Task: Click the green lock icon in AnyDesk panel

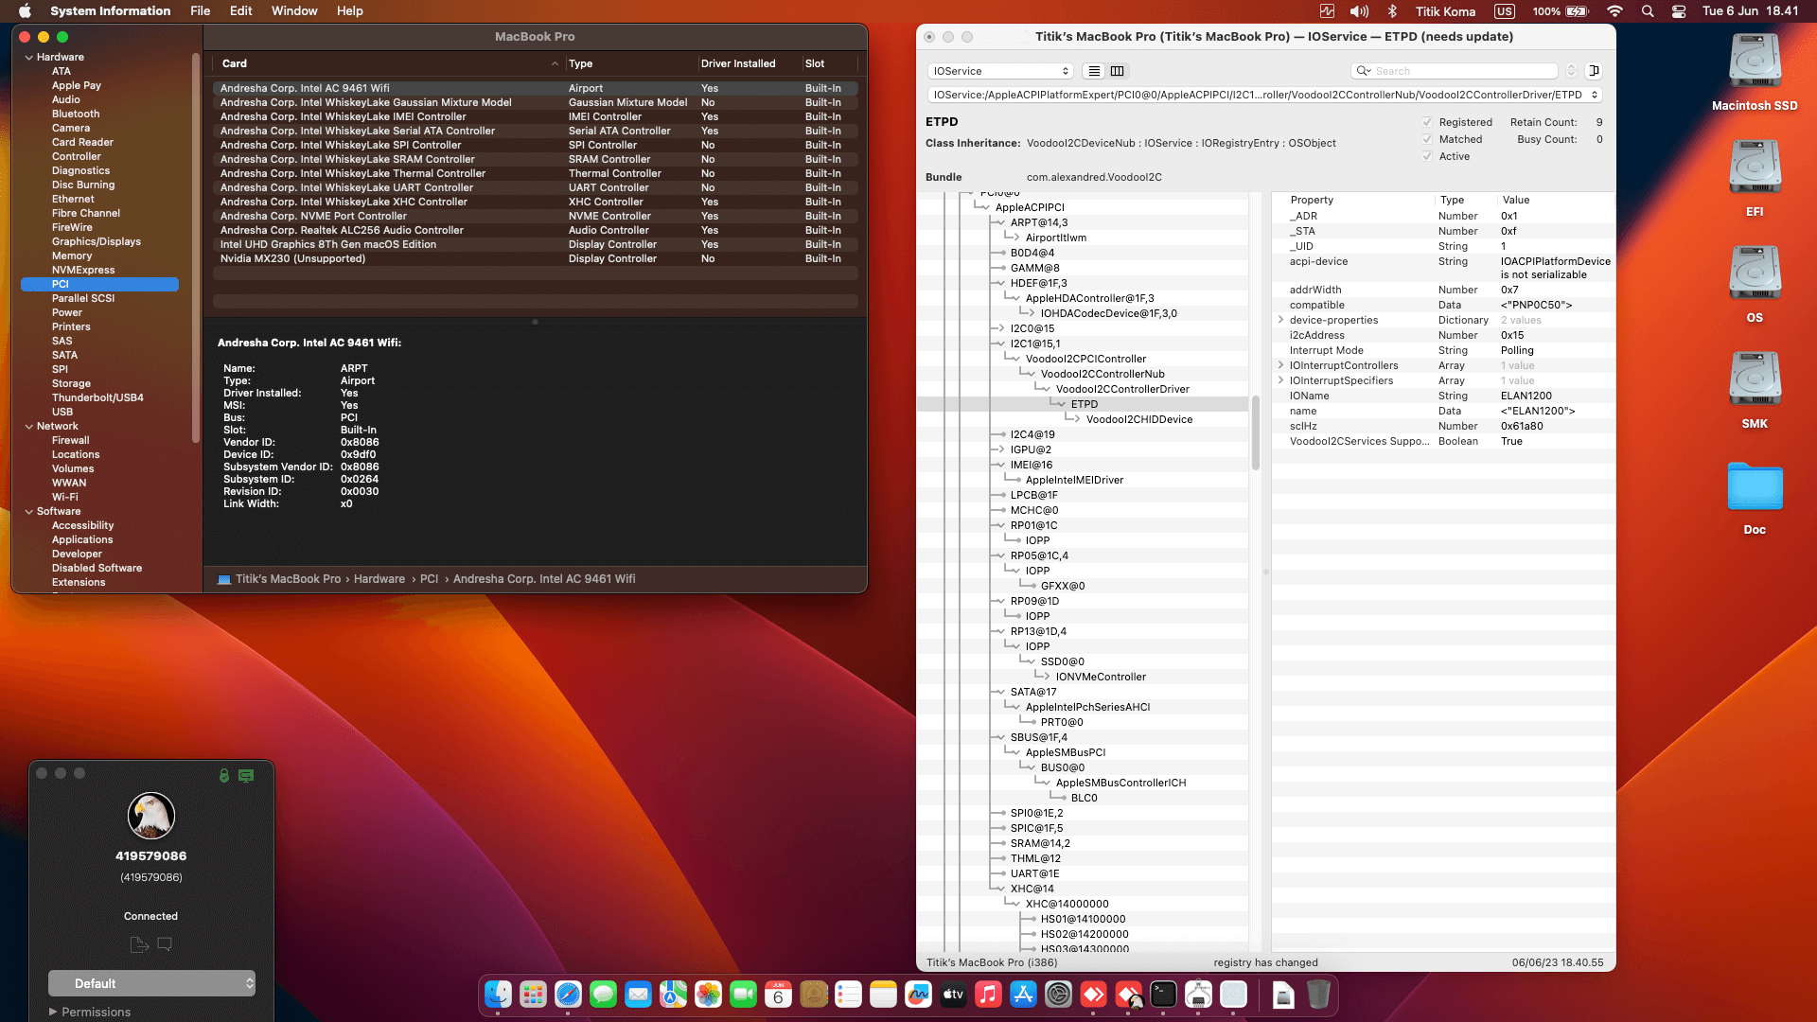Action: click(224, 775)
